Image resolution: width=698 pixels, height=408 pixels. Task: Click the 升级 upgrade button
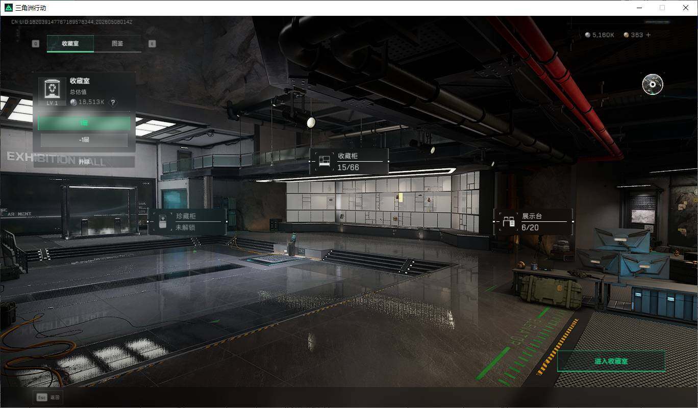pos(84,162)
